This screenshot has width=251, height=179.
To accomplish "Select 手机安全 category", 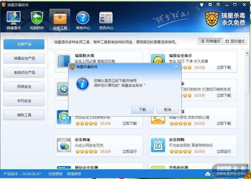I will coord(24,101).
